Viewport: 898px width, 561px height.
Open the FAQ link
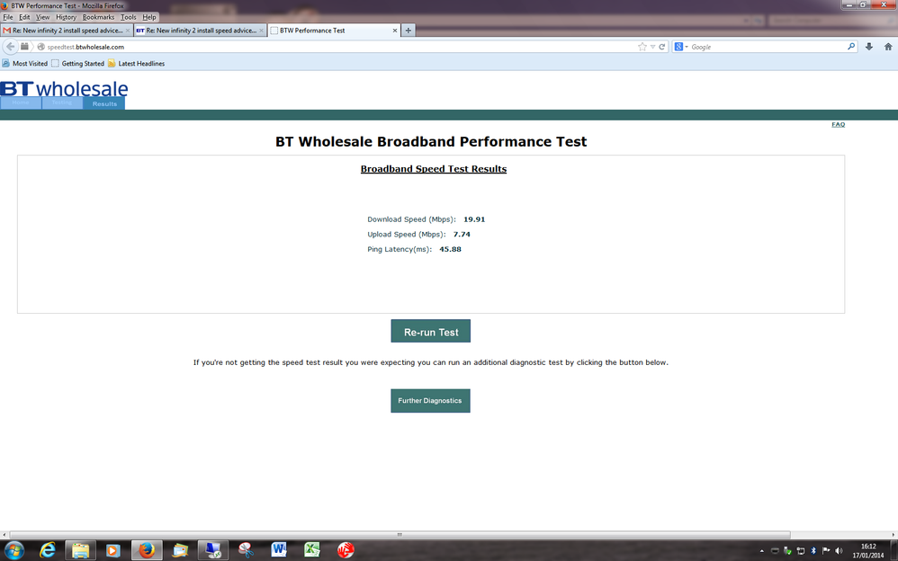coord(838,124)
